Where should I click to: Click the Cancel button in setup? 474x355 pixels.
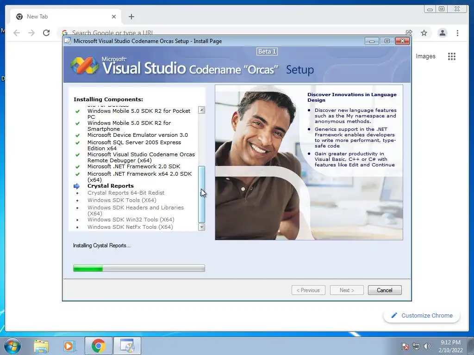385,290
